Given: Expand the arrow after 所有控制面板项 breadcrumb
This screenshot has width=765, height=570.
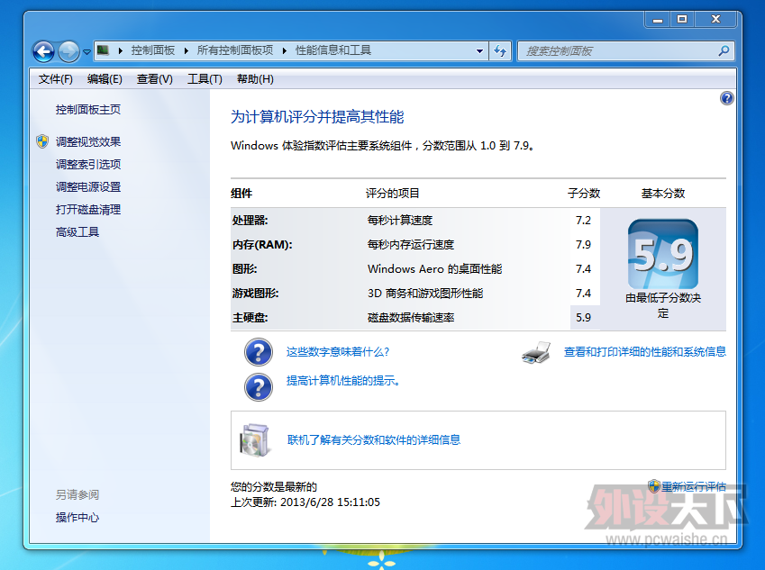Looking at the screenshot, I should pyautogui.click(x=285, y=50).
